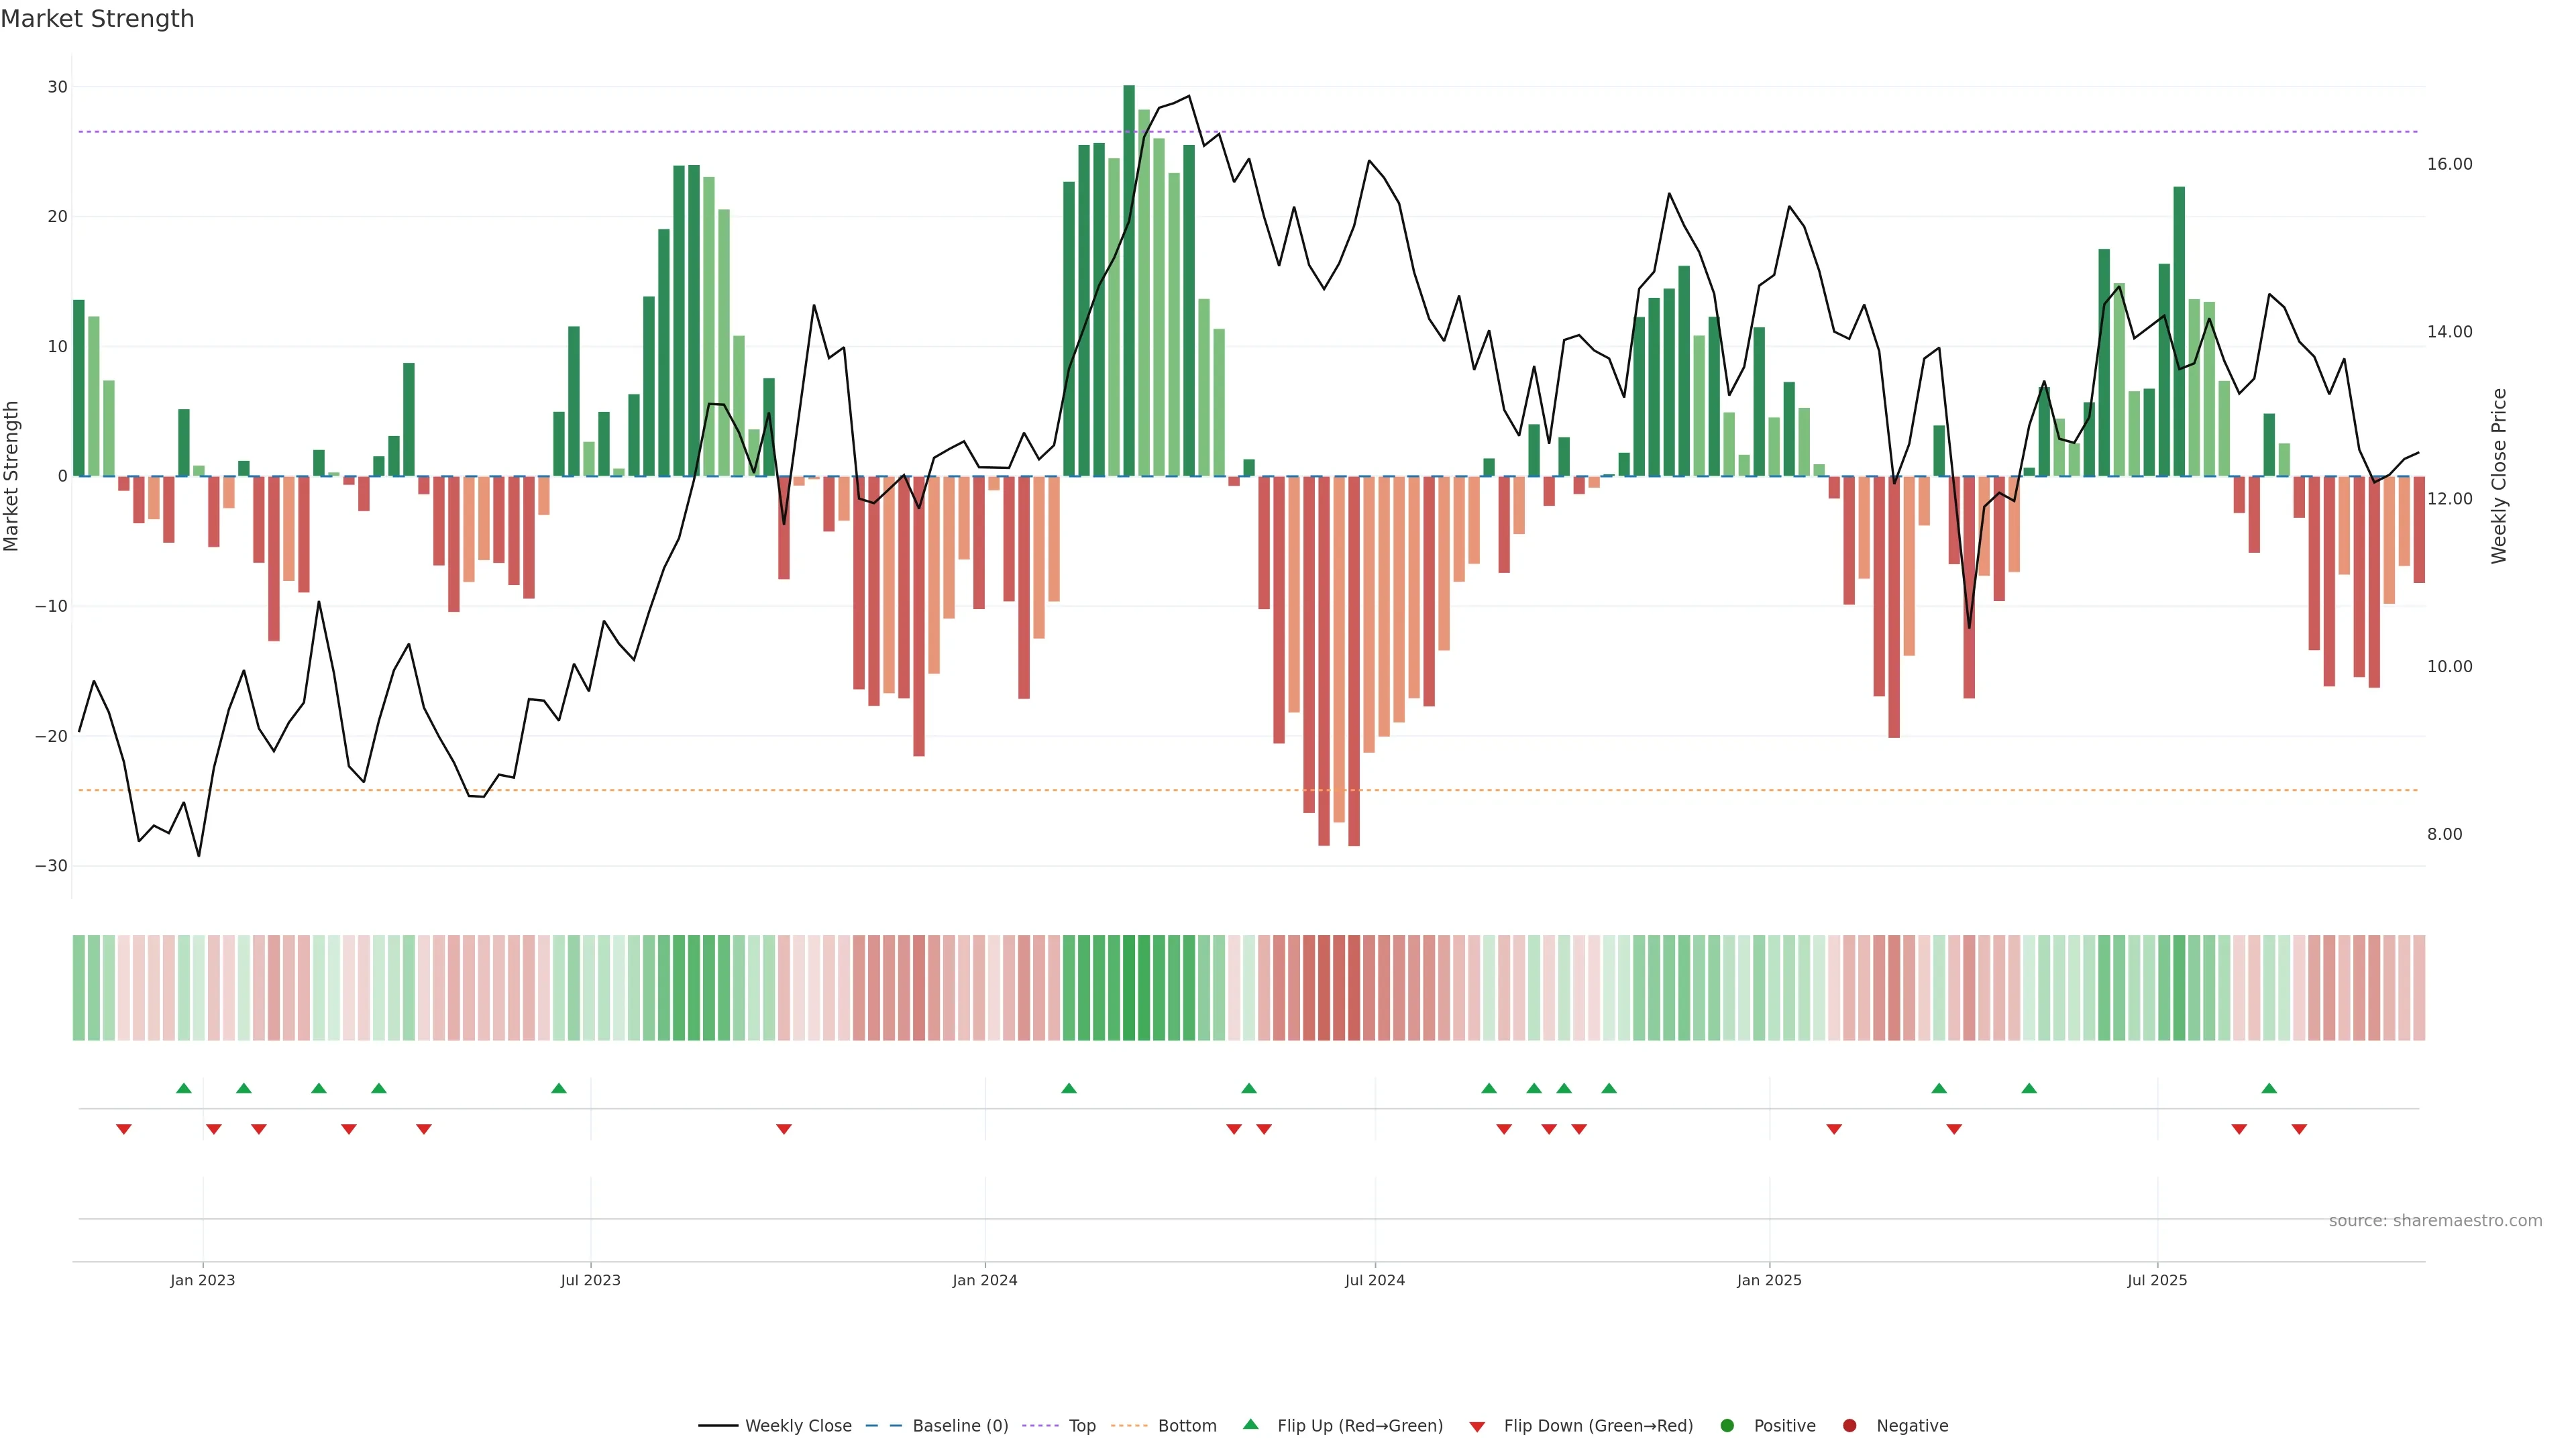Screen dimensions: 2576x1449
Task: Click the Positive green circle legend icon
Action: coord(1727,1426)
